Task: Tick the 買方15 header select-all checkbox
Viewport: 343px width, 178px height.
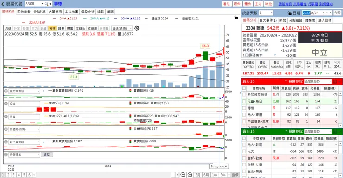Action: click(244, 88)
